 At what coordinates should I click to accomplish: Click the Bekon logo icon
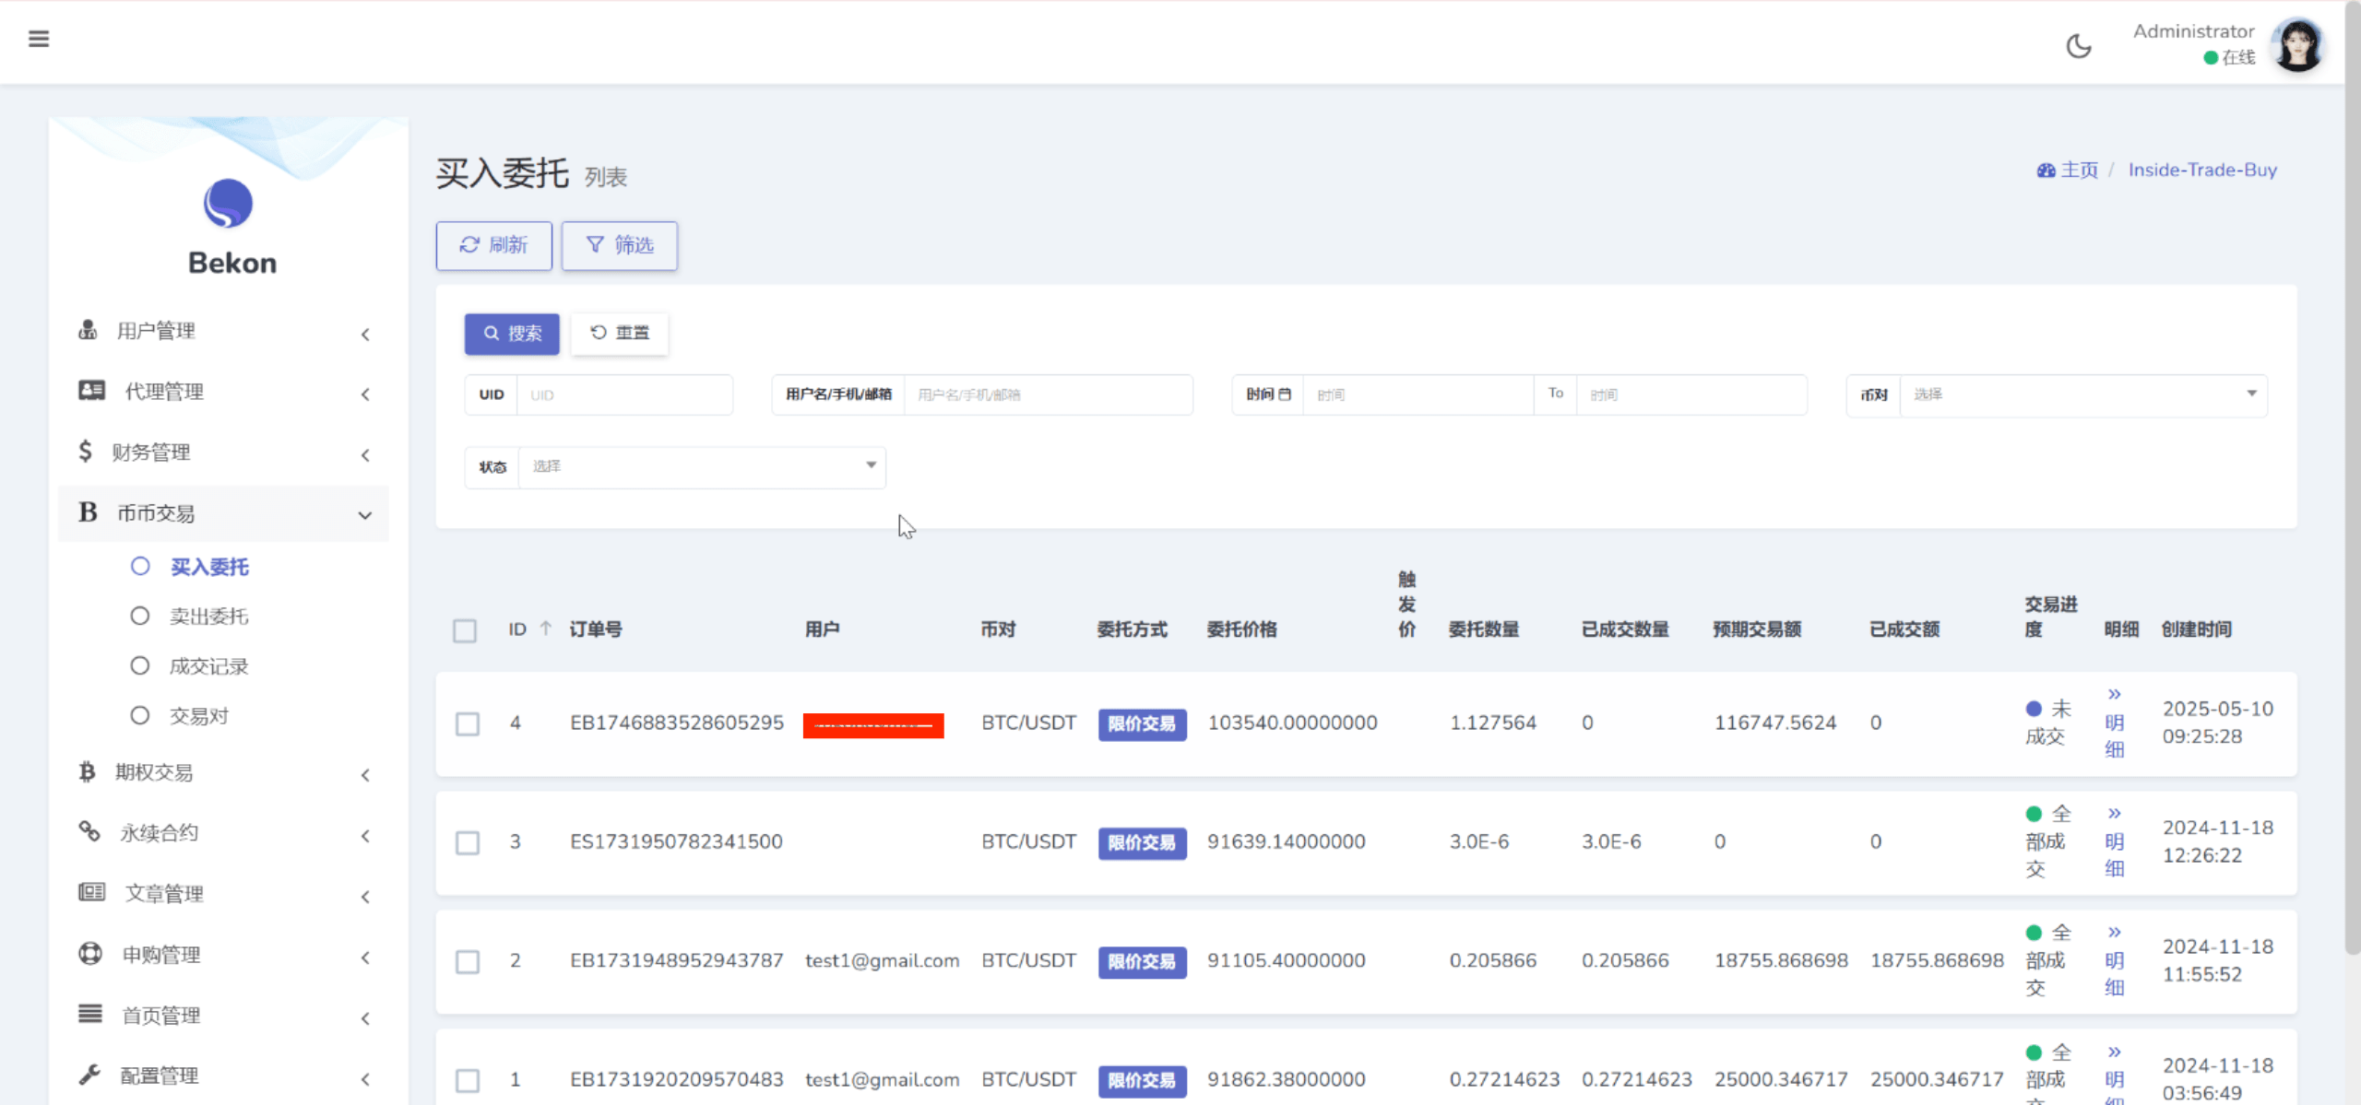pyautogui.click(x=228, y=204)
